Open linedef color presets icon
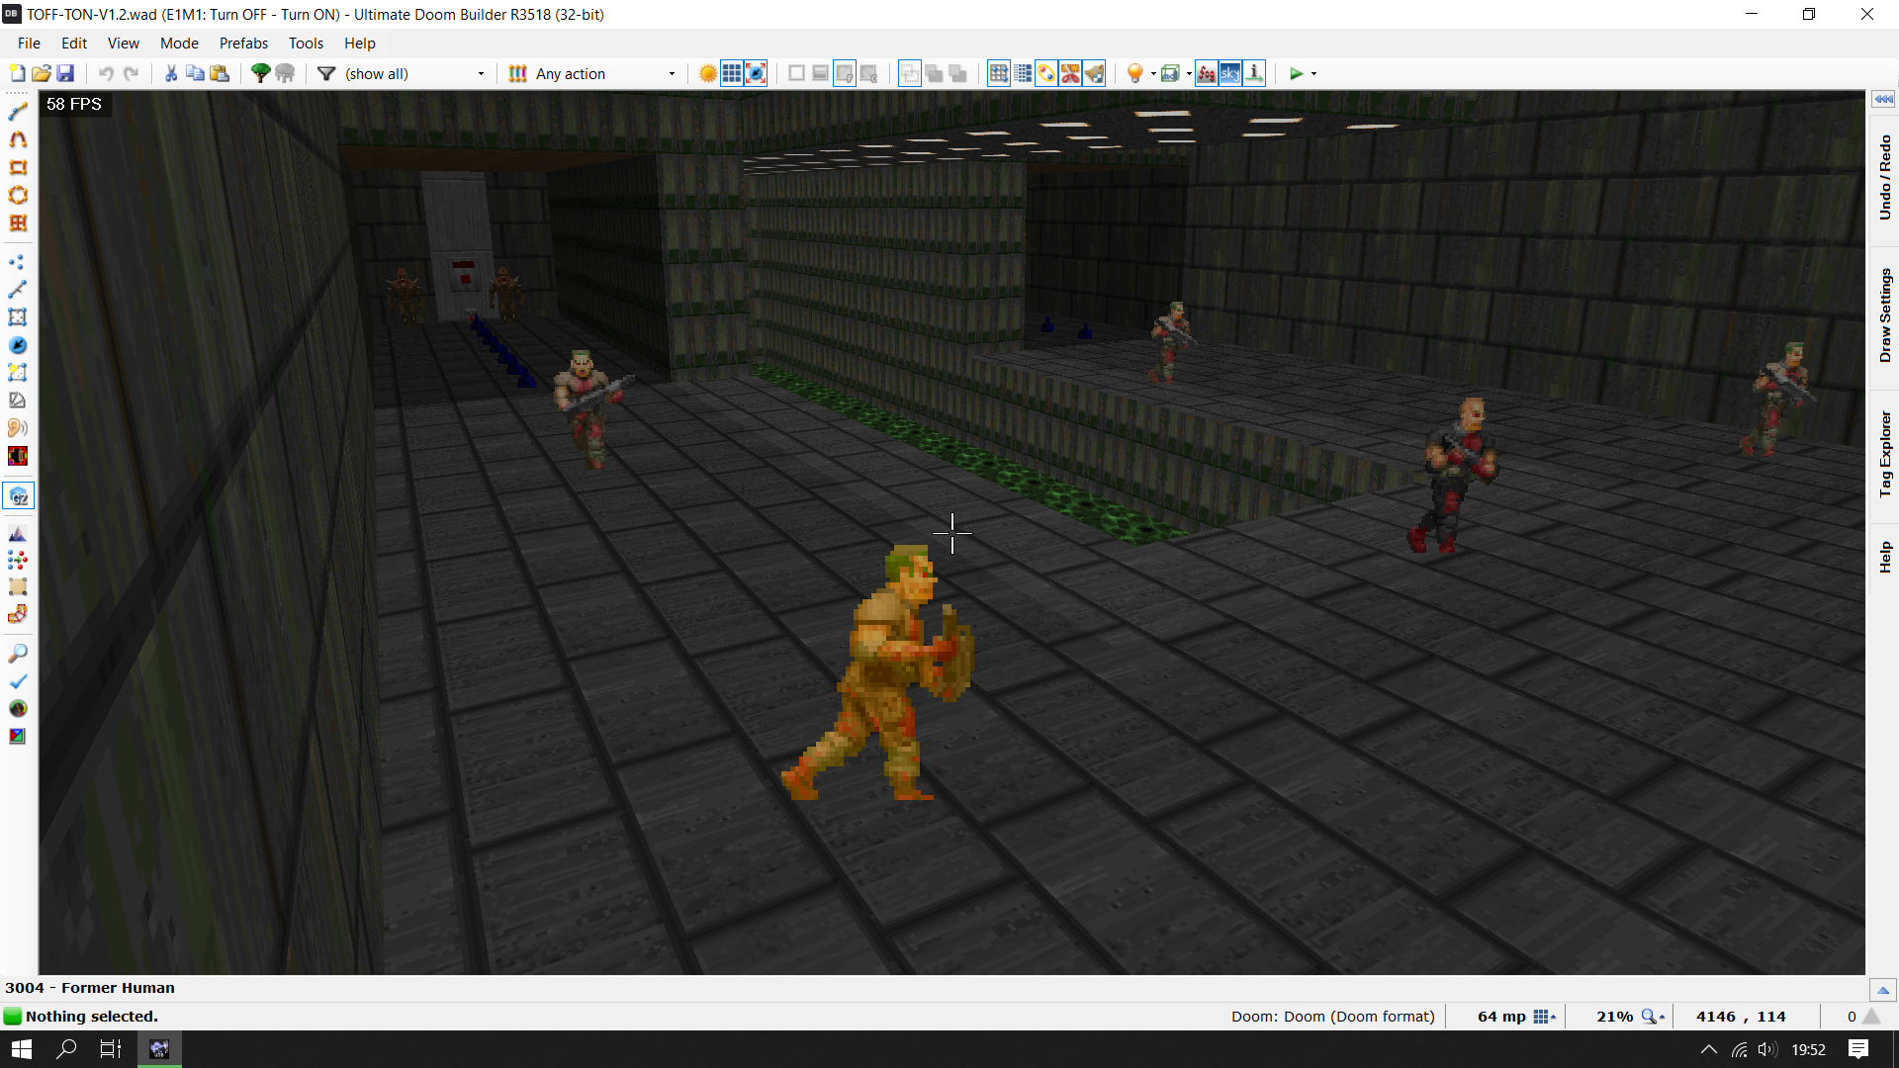This screenshot has width=1899, height=1068. [517, 73]
